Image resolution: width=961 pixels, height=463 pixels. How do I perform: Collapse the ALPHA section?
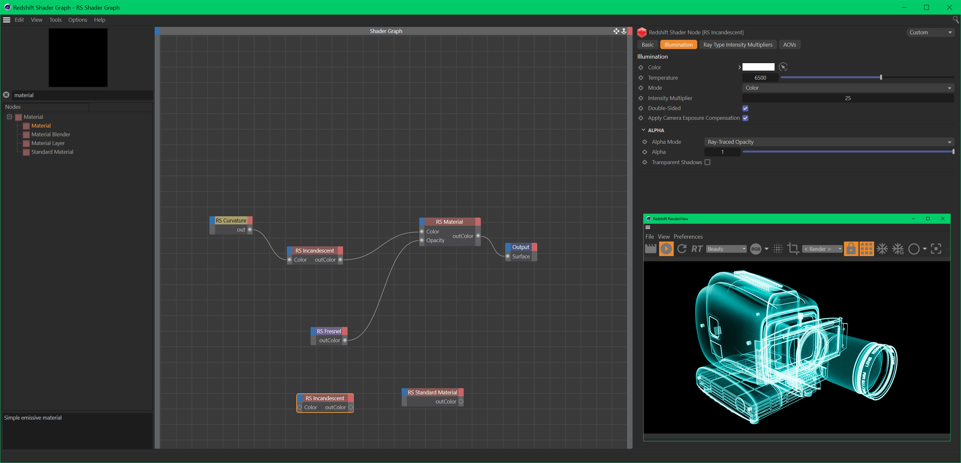[644, 130]
